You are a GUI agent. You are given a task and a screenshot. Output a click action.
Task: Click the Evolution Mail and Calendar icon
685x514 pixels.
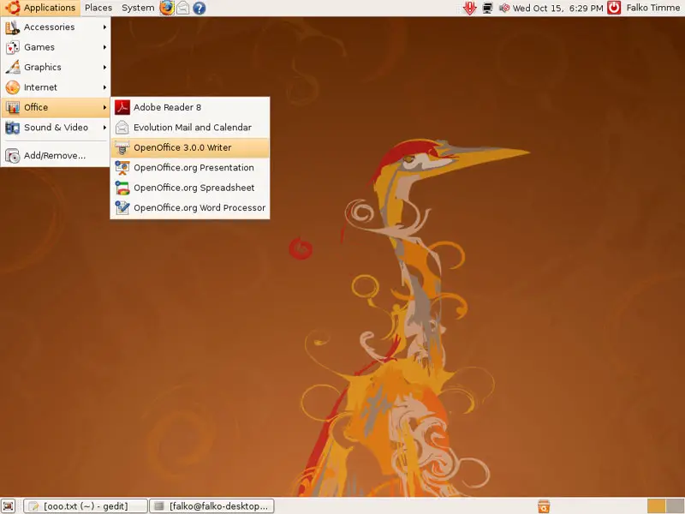pos(122,128)
